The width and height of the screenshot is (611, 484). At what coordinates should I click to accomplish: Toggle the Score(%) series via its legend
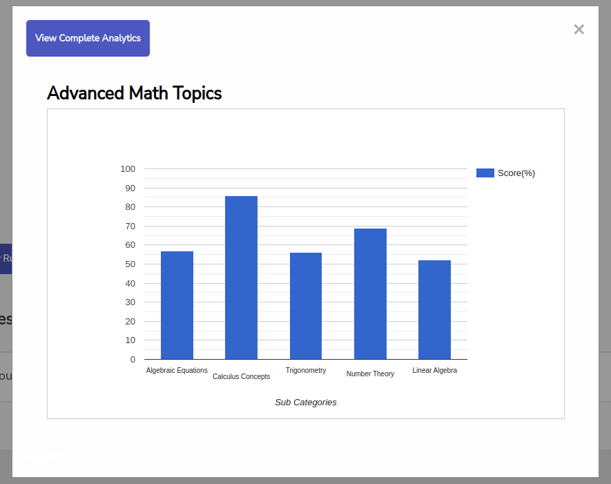coord(506,173)
